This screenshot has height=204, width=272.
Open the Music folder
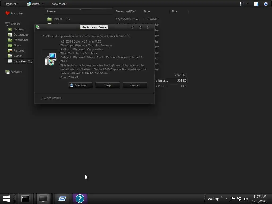click(x=17, y=45)
